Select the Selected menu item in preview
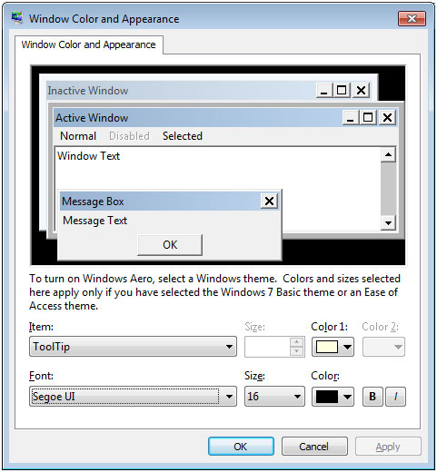437x472 pixels. [x=183, y=136]
